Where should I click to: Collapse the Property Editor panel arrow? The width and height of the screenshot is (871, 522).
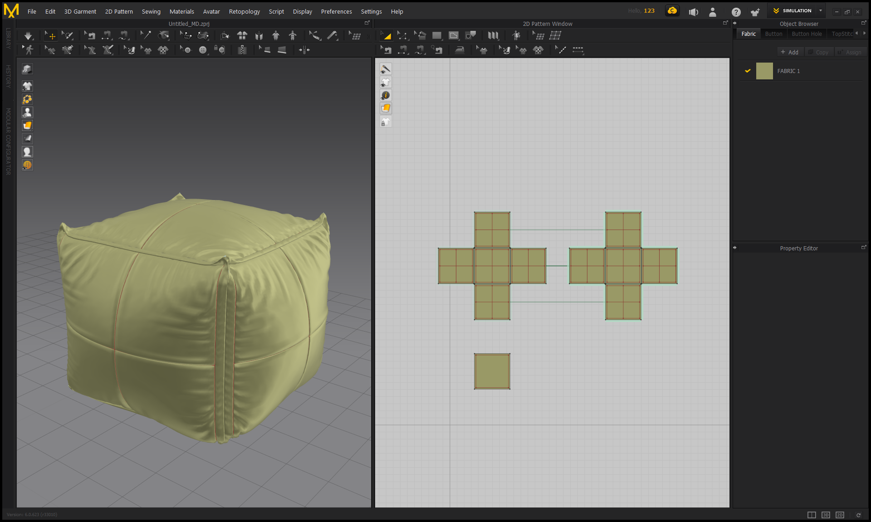pyautogui.click(x=735, y=248)
